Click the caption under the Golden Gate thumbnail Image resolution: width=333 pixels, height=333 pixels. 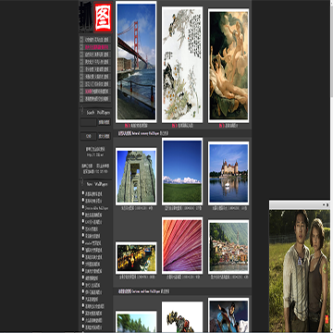coord(136,126)
